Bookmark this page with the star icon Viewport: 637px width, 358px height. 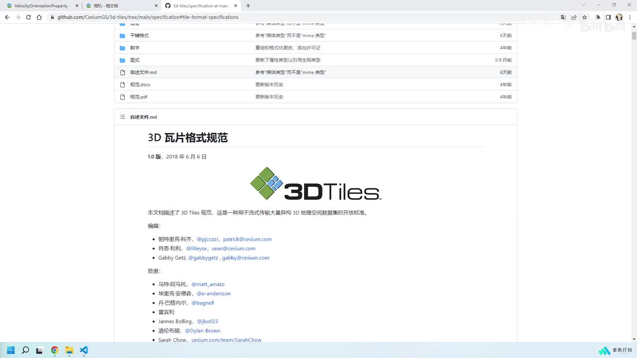[x=585, y=17]
